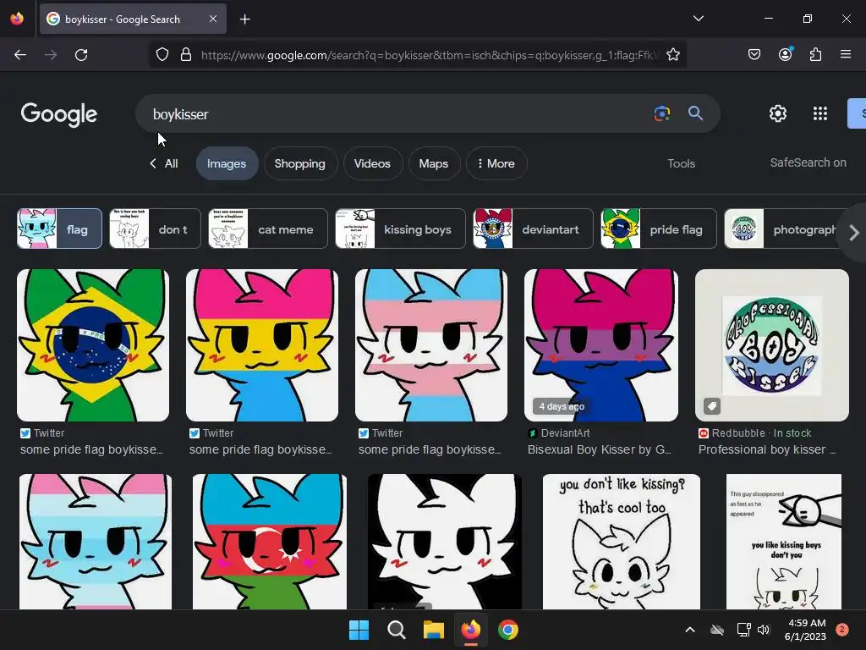Switch to Shopping results
Viewport: 866px width, 650px height.
300,163
